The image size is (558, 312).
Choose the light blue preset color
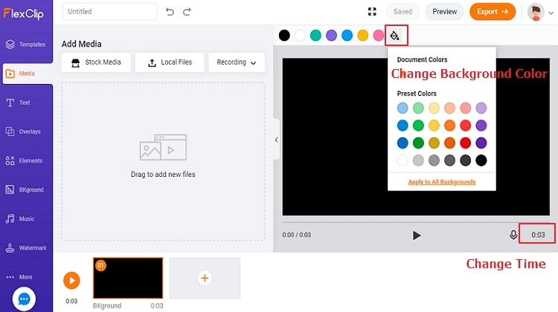point(403,108)
